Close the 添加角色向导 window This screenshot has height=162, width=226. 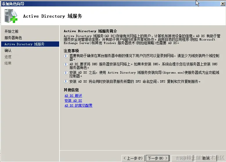223,3
